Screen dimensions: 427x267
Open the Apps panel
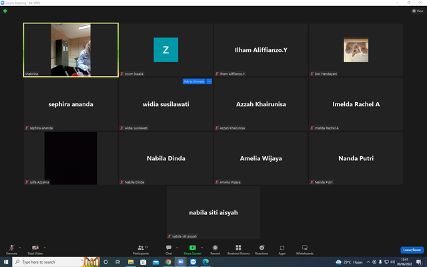pyautogui.click(x=282, y=250)
